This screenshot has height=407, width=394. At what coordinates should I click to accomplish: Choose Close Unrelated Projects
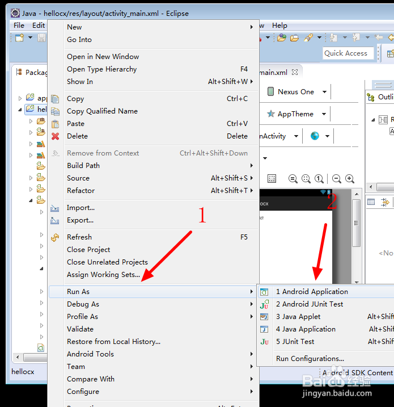[x=154, y=262]
